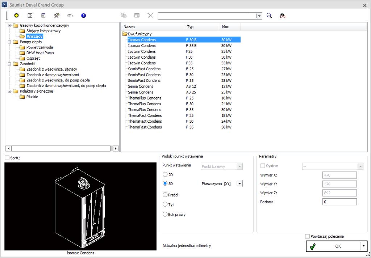The width and height of the screenshot is (371, 258).
Task: Click the tree horizontal scrollbar track
Action: [61, 149]
